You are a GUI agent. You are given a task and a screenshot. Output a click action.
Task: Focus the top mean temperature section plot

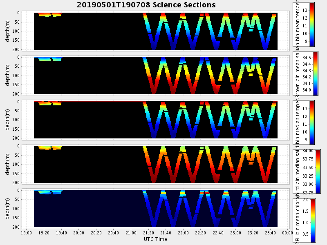[x=155, y=31]
